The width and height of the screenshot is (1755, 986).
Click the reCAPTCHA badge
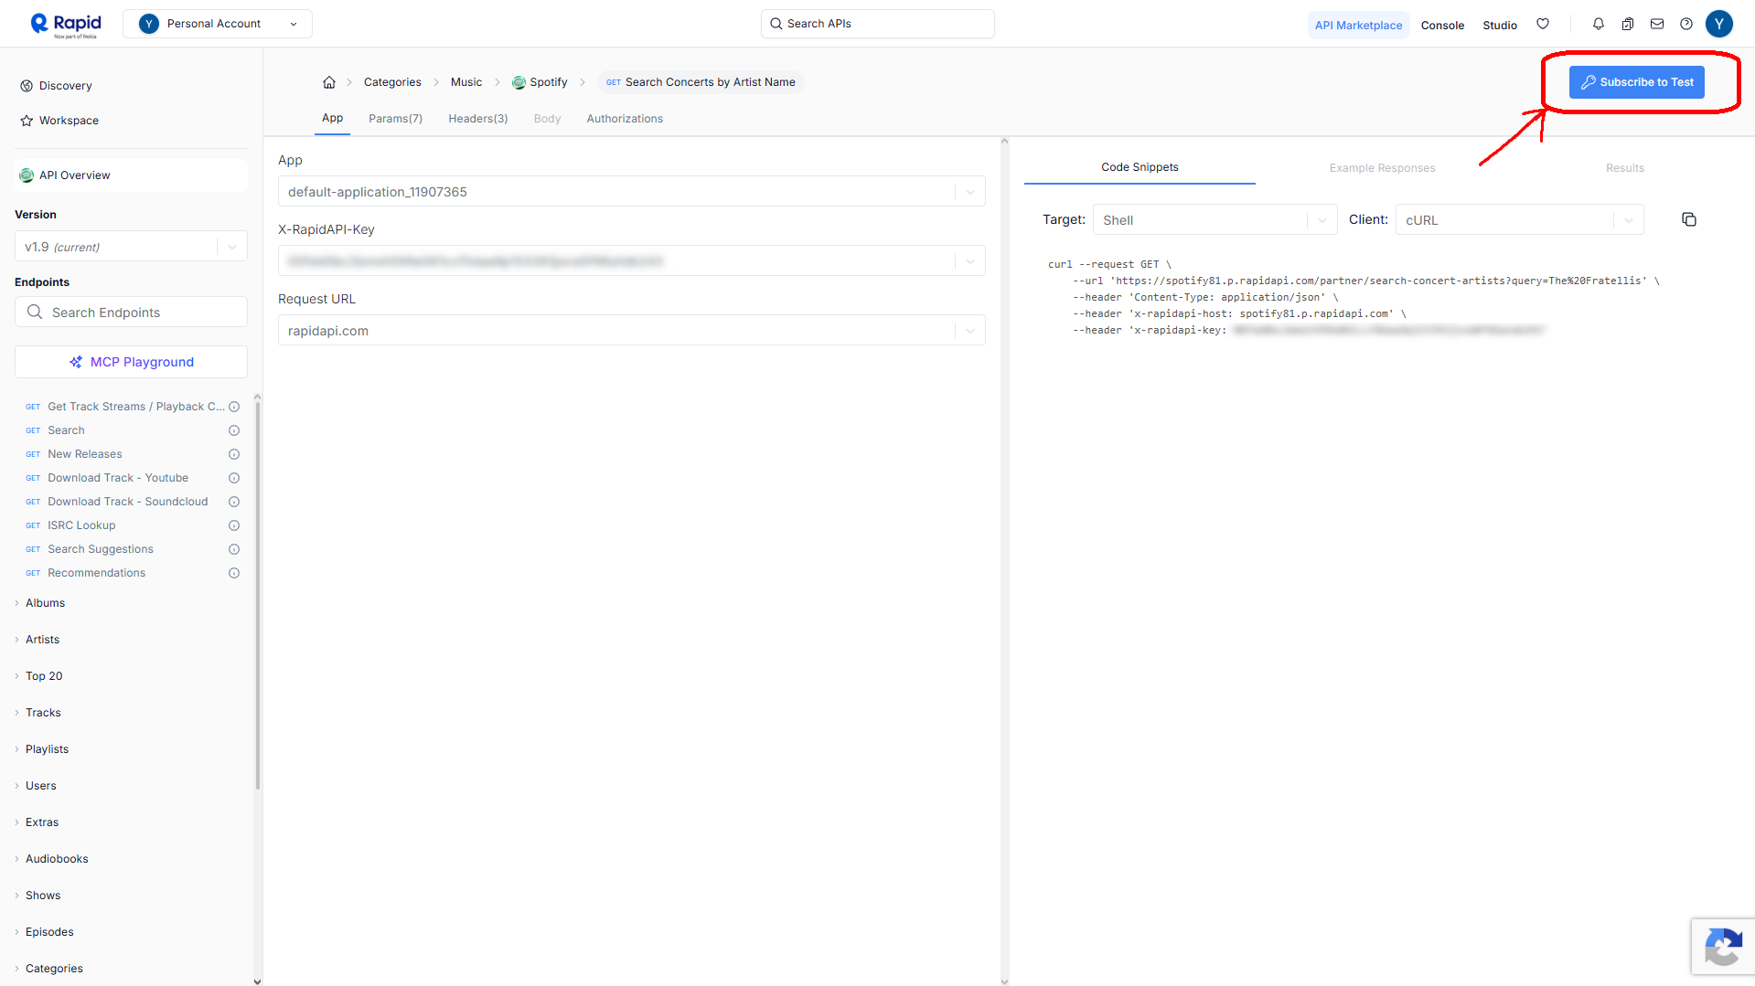tap(1723, 947)
